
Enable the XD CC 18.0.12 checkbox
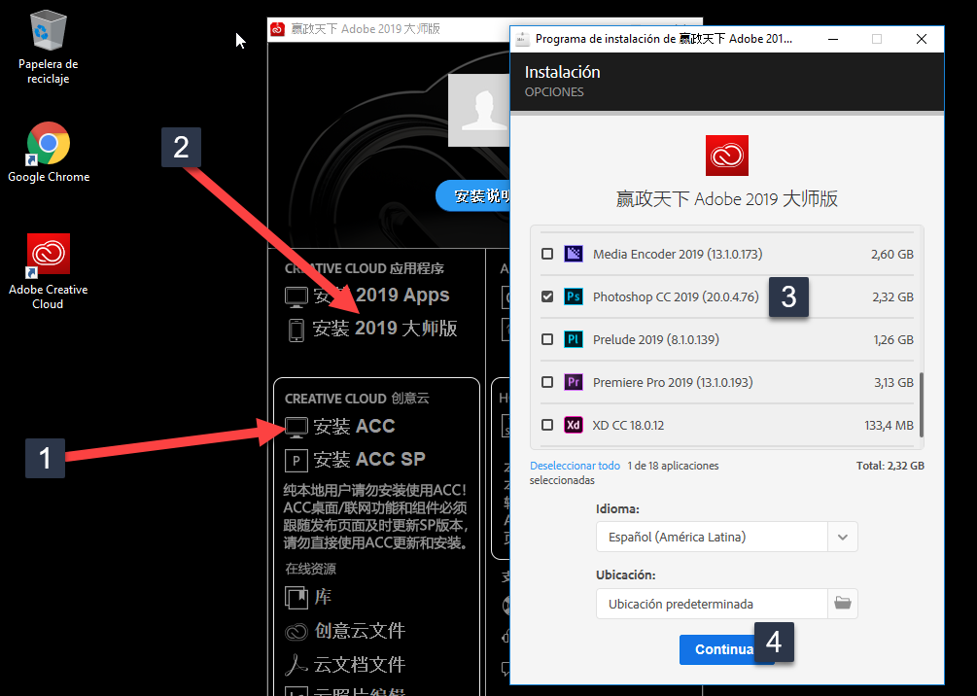coord(547,425)
